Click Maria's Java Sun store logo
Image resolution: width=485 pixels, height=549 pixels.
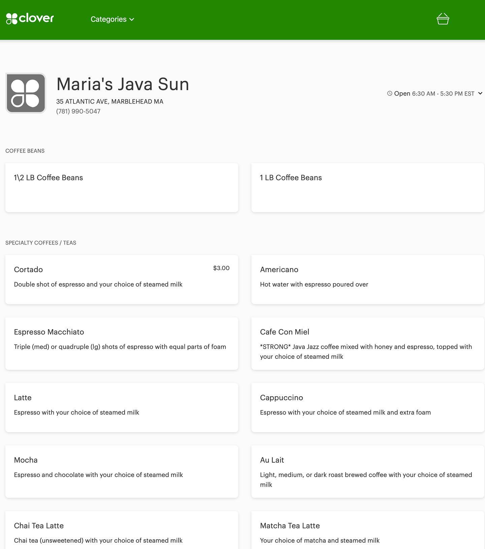26,93
